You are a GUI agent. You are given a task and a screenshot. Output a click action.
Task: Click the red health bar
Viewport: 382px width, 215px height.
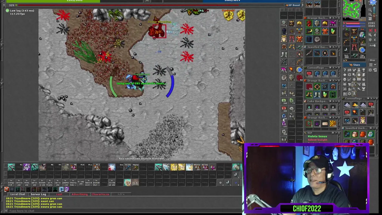click(355, 23)
